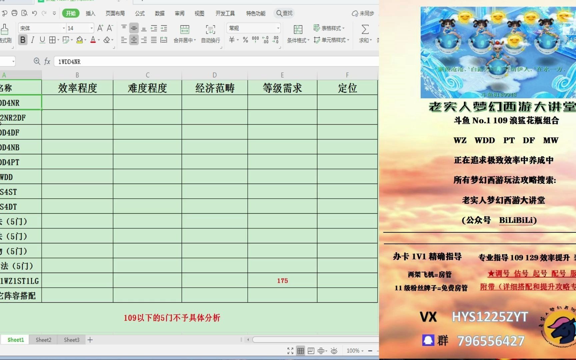Decrease decimal places
Image resolution: width=576 pixels, height=360 pixels.
point(276,40)
